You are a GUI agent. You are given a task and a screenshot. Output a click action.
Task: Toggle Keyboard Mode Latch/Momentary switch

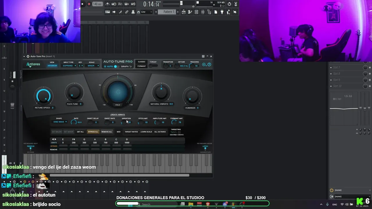pyautogui.click(x=205, y=149)
